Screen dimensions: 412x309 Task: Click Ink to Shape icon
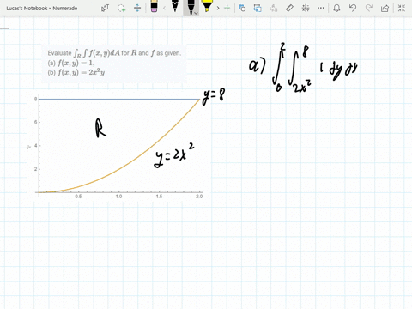tap(257, 8)
